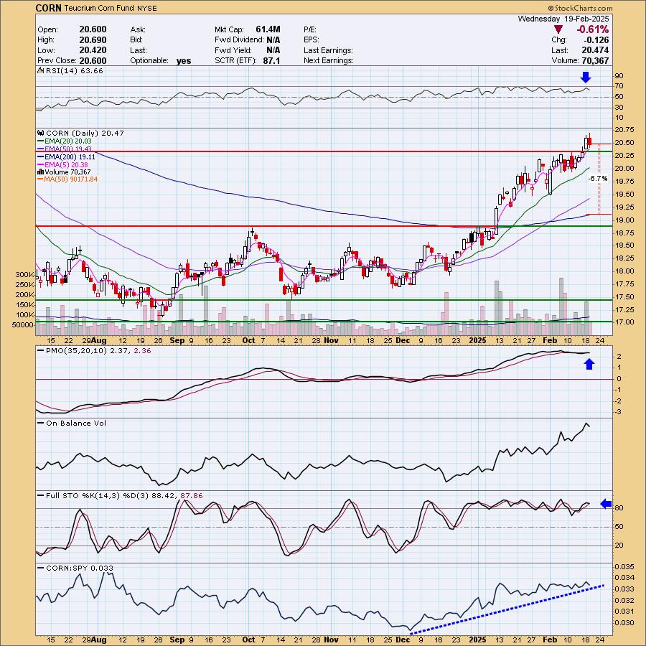Click the red down triangle change icon
646x646 pixels.
[558, 29]
